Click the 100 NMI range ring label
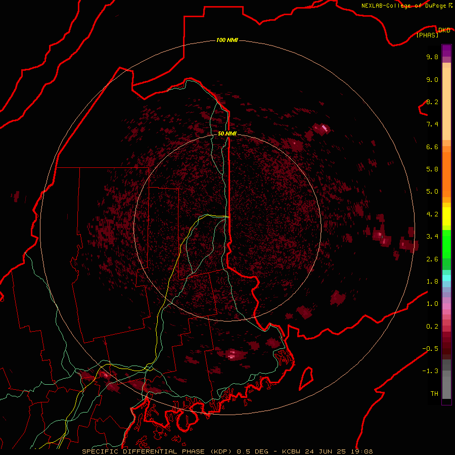The image size is (455, 455). point(227,40)
